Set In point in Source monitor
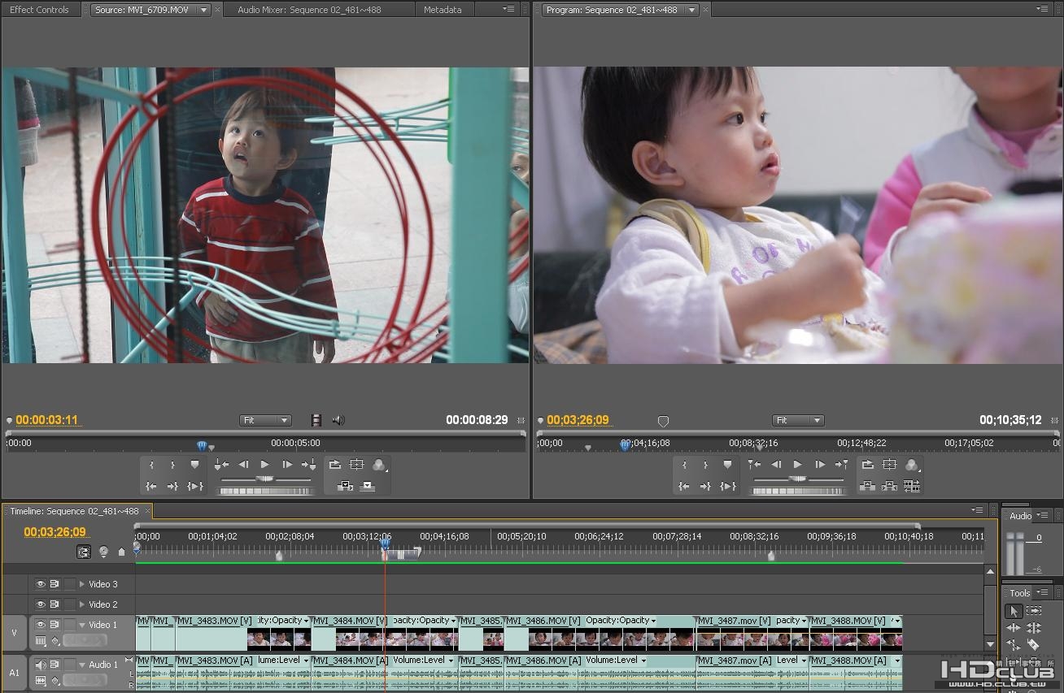The width and height of the screenshot is (1064, 693). click(x=151, y=465)
